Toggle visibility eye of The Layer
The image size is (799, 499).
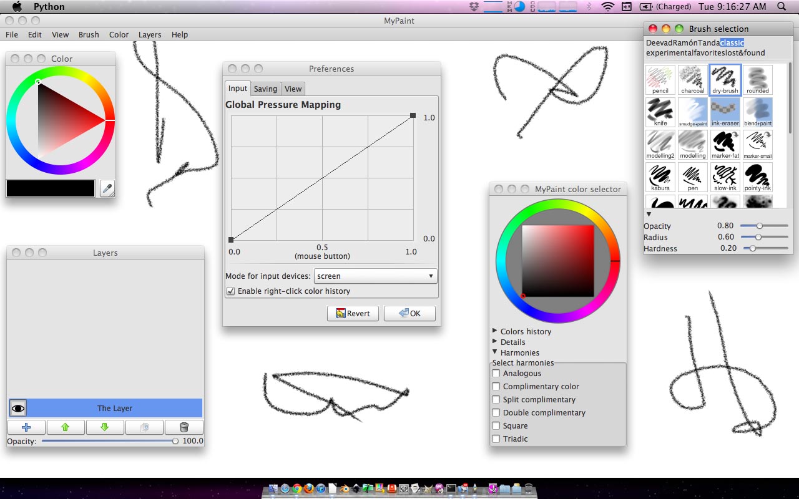[x=18, y=408]
